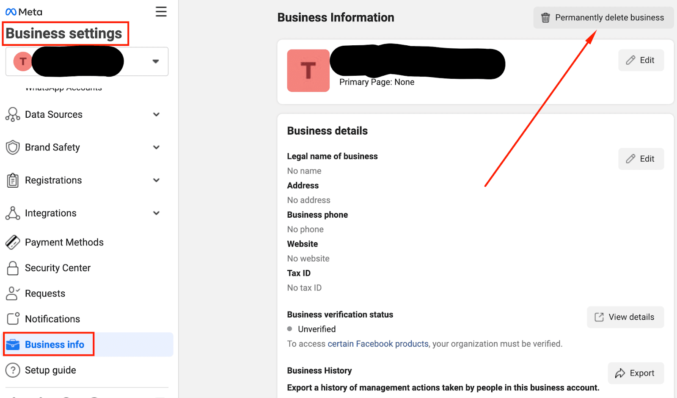Open the hamburger menu next to Meta logo

coord(161,11)
